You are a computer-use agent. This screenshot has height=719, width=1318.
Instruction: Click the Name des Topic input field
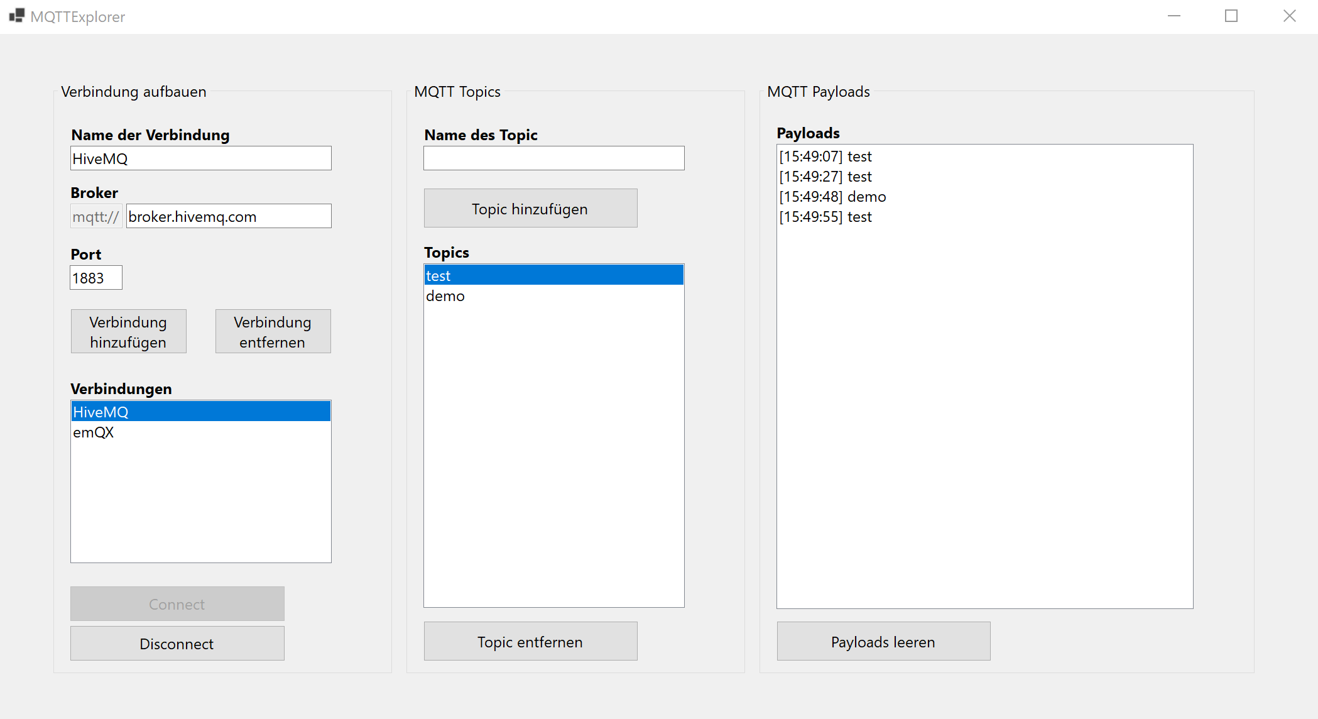click(554, 158)
